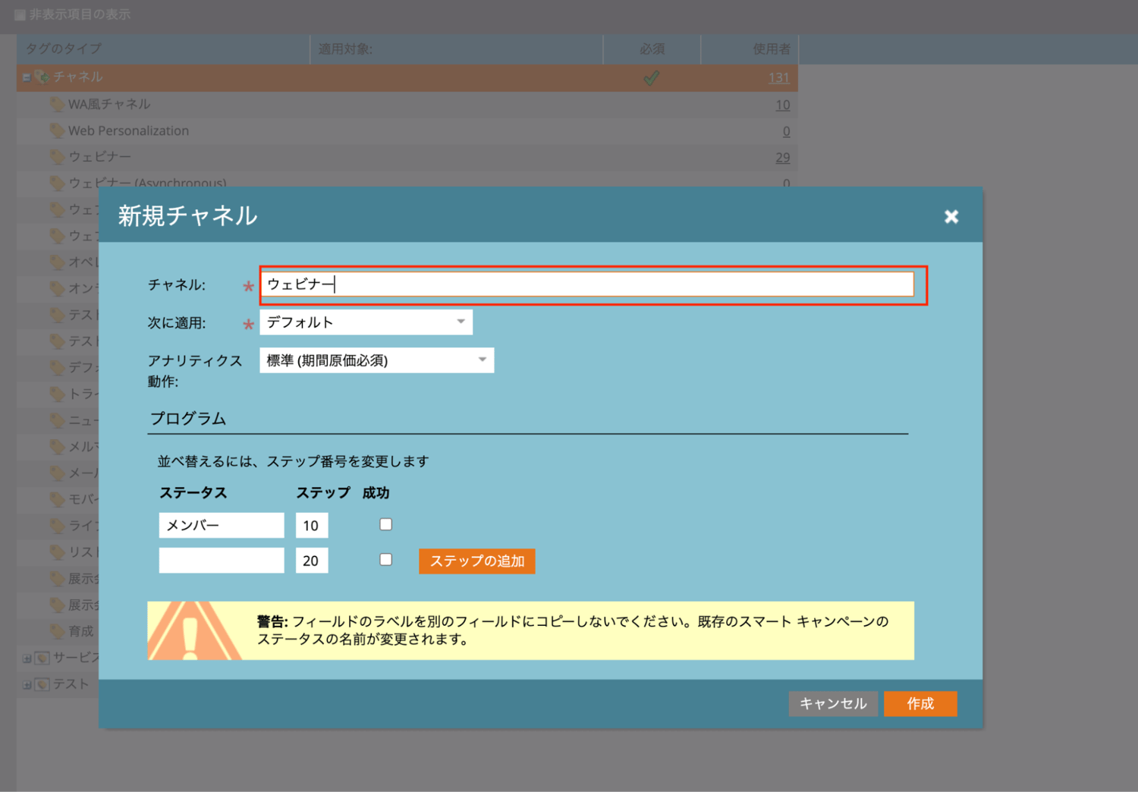Click the empty status field in second row

221,561
